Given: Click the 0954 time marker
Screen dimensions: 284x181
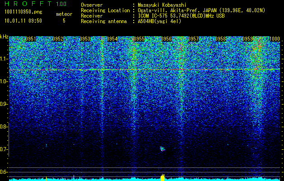Looking at the screenshot, I should pos(112,39).
